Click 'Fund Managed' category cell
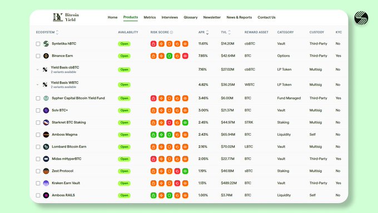The height and width of the screenshot is (213, 378). (x=289, y=98)
